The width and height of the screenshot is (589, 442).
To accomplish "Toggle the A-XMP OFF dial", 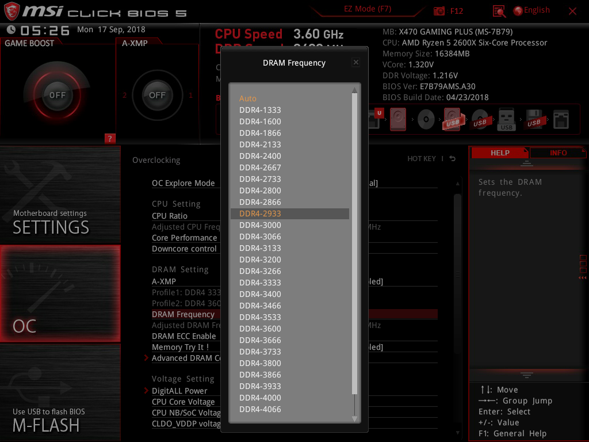I will tap(157, 95).
